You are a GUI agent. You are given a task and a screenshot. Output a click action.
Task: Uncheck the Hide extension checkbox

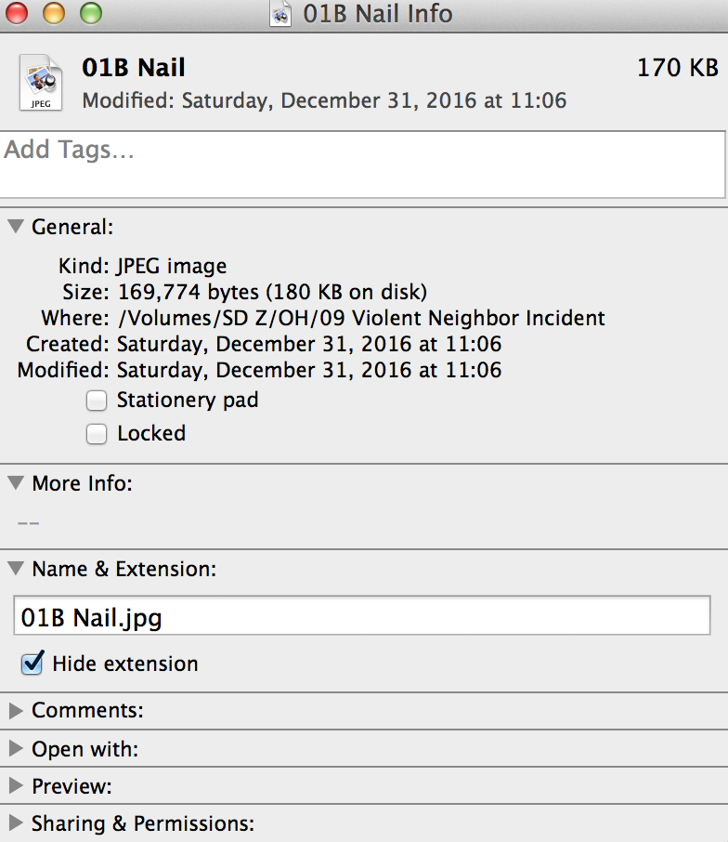point(32,664)
